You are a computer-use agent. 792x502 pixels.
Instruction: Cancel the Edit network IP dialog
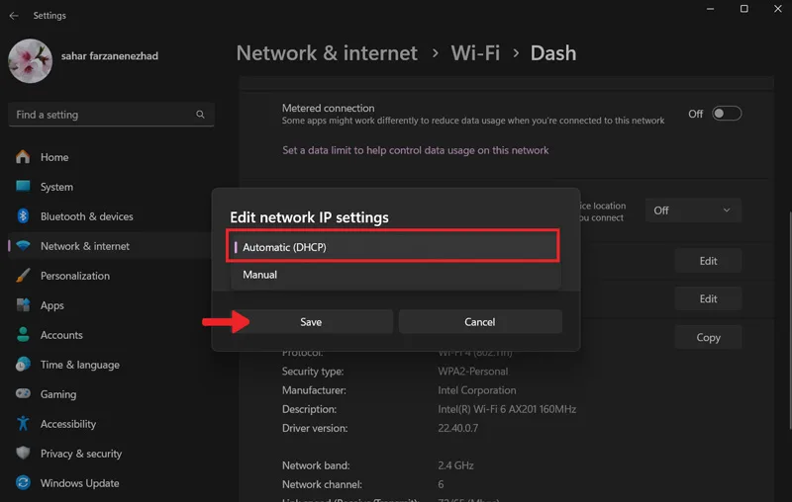480,321
